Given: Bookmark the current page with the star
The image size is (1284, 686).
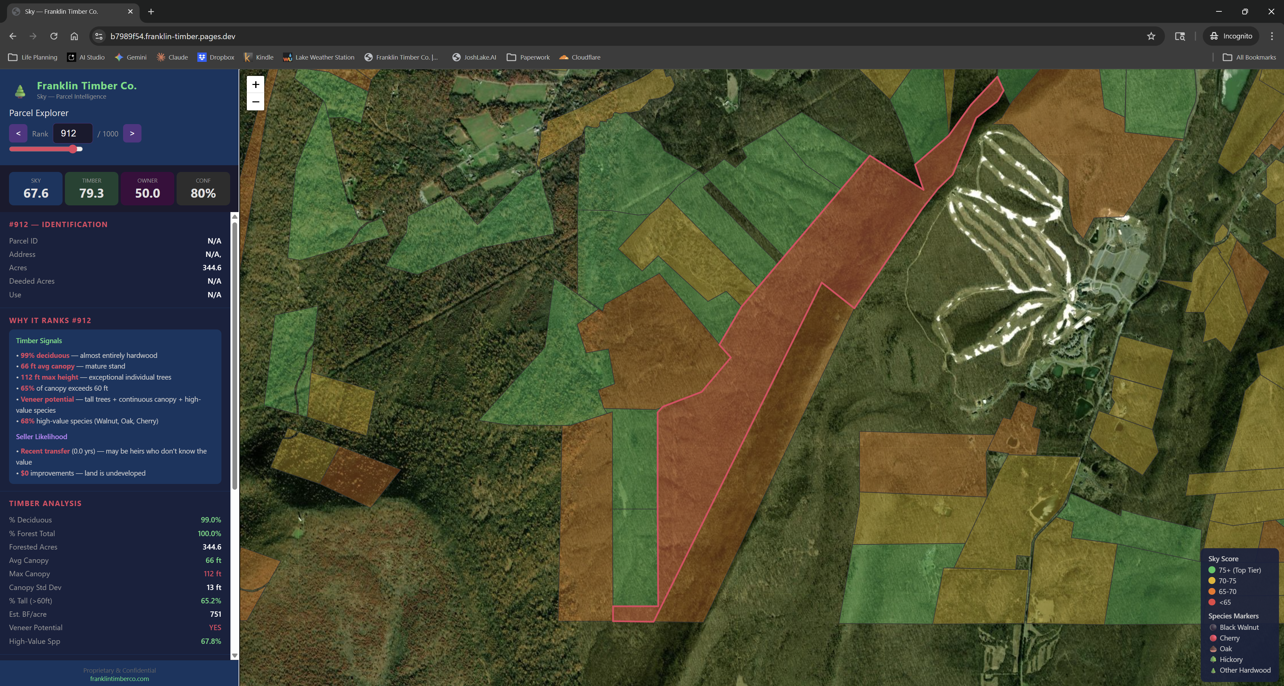Looking at the screenshot, I should (x=1151, y=36).
